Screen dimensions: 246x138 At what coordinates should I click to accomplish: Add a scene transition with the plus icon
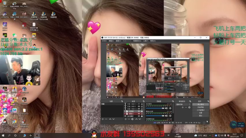coord(182,108)
